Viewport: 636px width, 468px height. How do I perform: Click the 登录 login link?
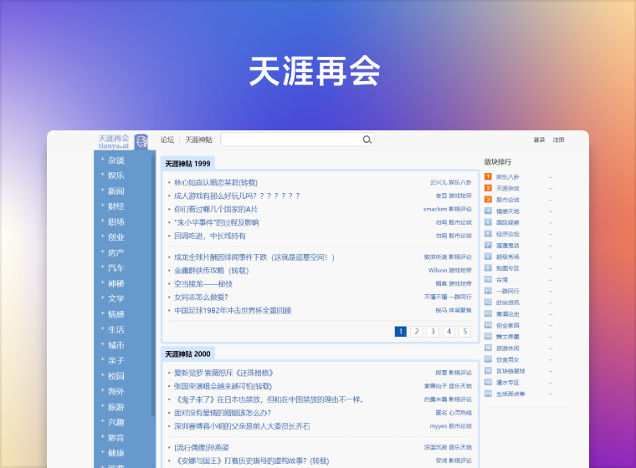click(x=539, y=140)
